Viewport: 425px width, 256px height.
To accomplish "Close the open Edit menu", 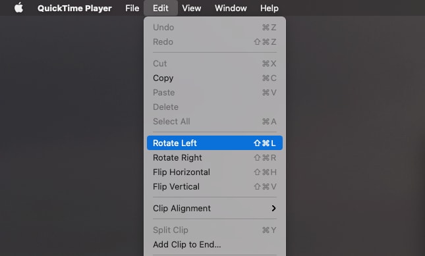I will click(161, 8).
